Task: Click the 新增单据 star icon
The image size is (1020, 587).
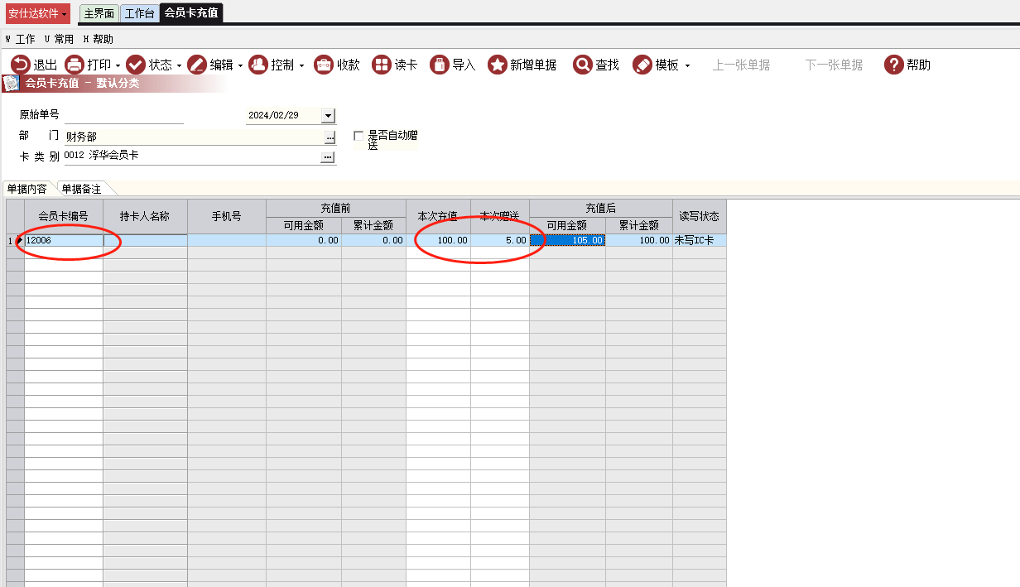Action: 497,65
